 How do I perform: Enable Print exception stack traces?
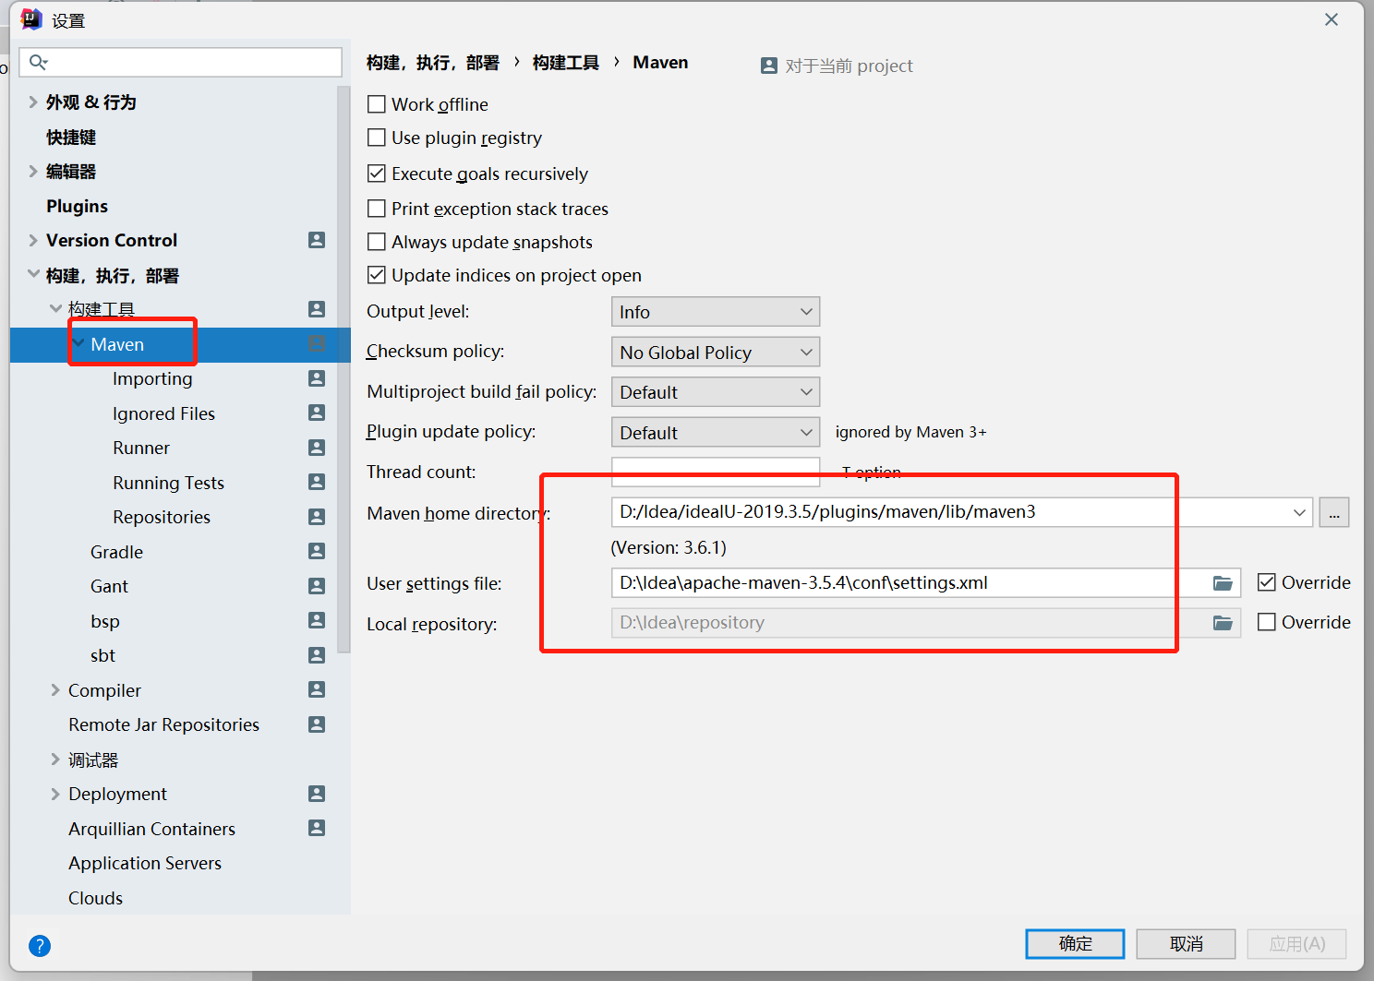(x=377, y=209)
